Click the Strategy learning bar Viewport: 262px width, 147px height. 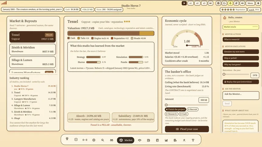click(94, 57)
